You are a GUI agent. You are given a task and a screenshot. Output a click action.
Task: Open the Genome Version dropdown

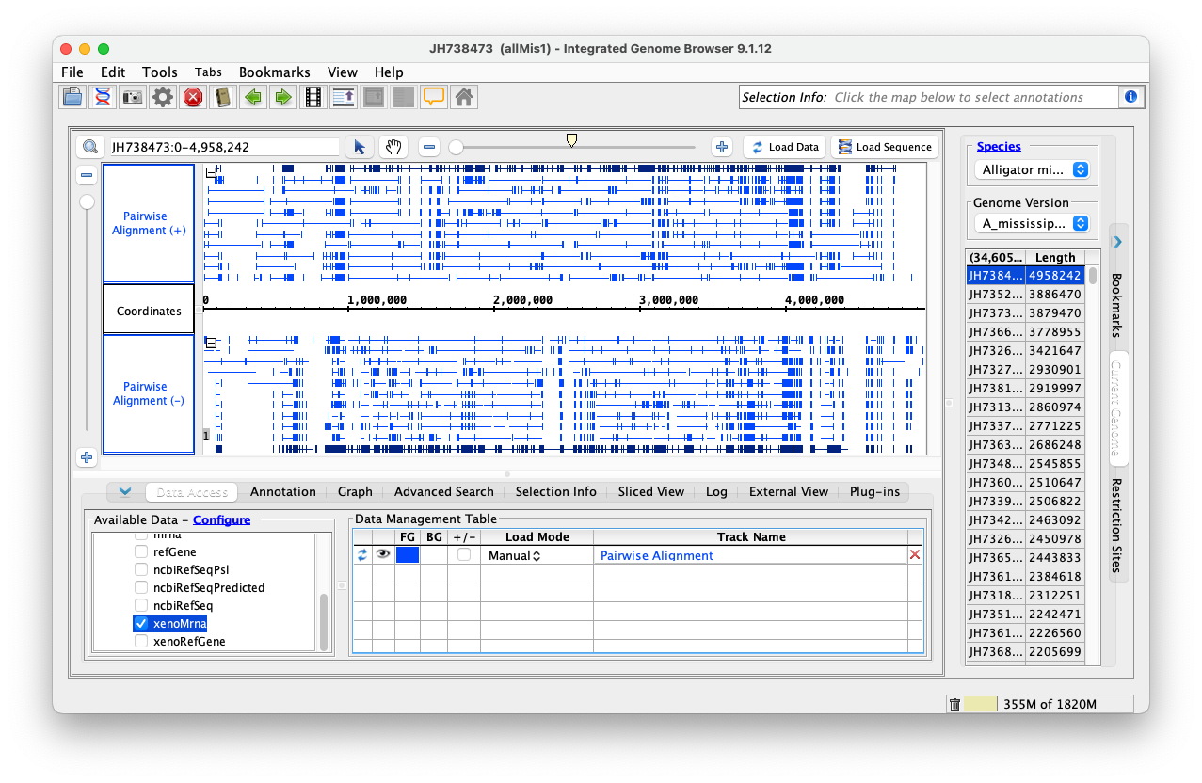(x=1034, y=223)
